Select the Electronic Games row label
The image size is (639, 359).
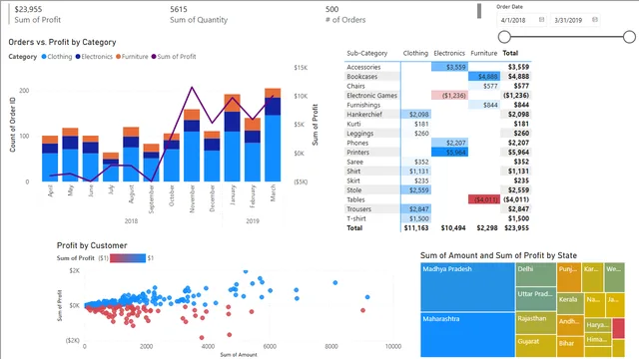[371, 96]
